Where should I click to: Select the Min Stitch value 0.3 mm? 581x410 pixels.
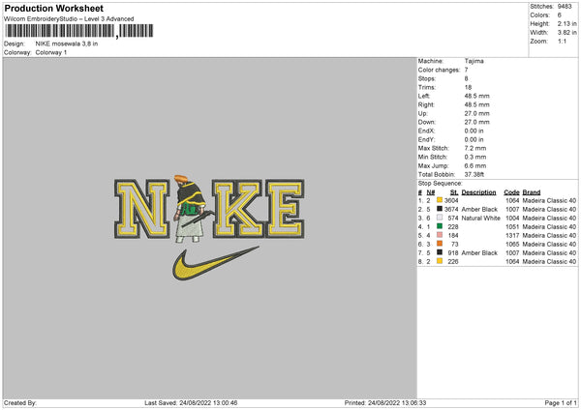point(475,157)
